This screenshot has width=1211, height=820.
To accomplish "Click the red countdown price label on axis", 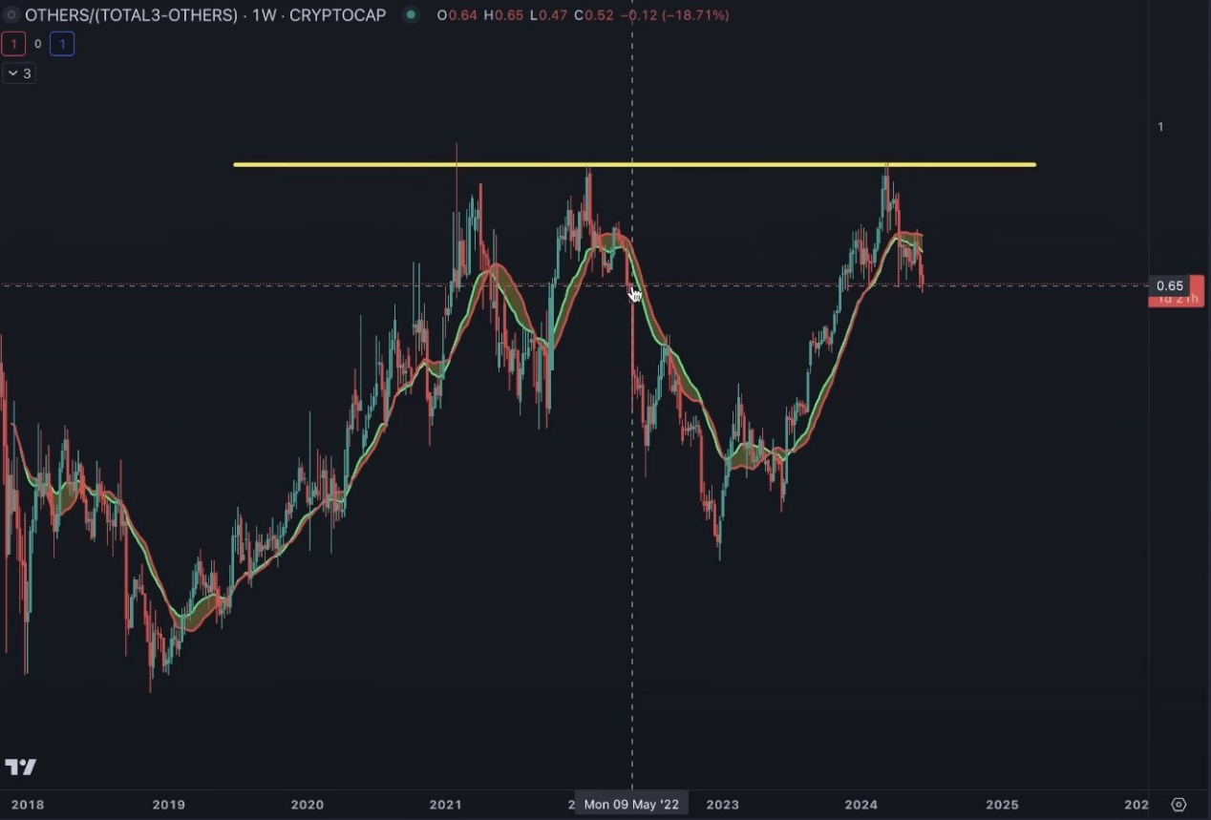I will pyautogui.click(x=1176, y=300).
